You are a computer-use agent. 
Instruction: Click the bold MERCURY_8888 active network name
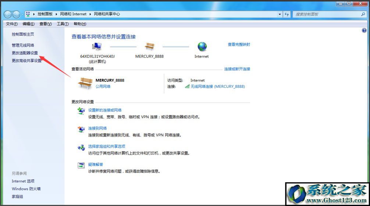coord(110,80)
